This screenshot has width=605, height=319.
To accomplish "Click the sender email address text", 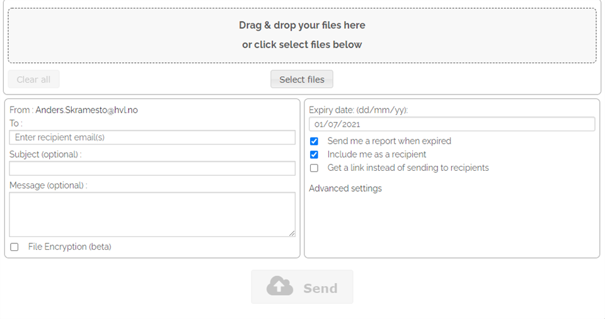I will tap(86, 110).
